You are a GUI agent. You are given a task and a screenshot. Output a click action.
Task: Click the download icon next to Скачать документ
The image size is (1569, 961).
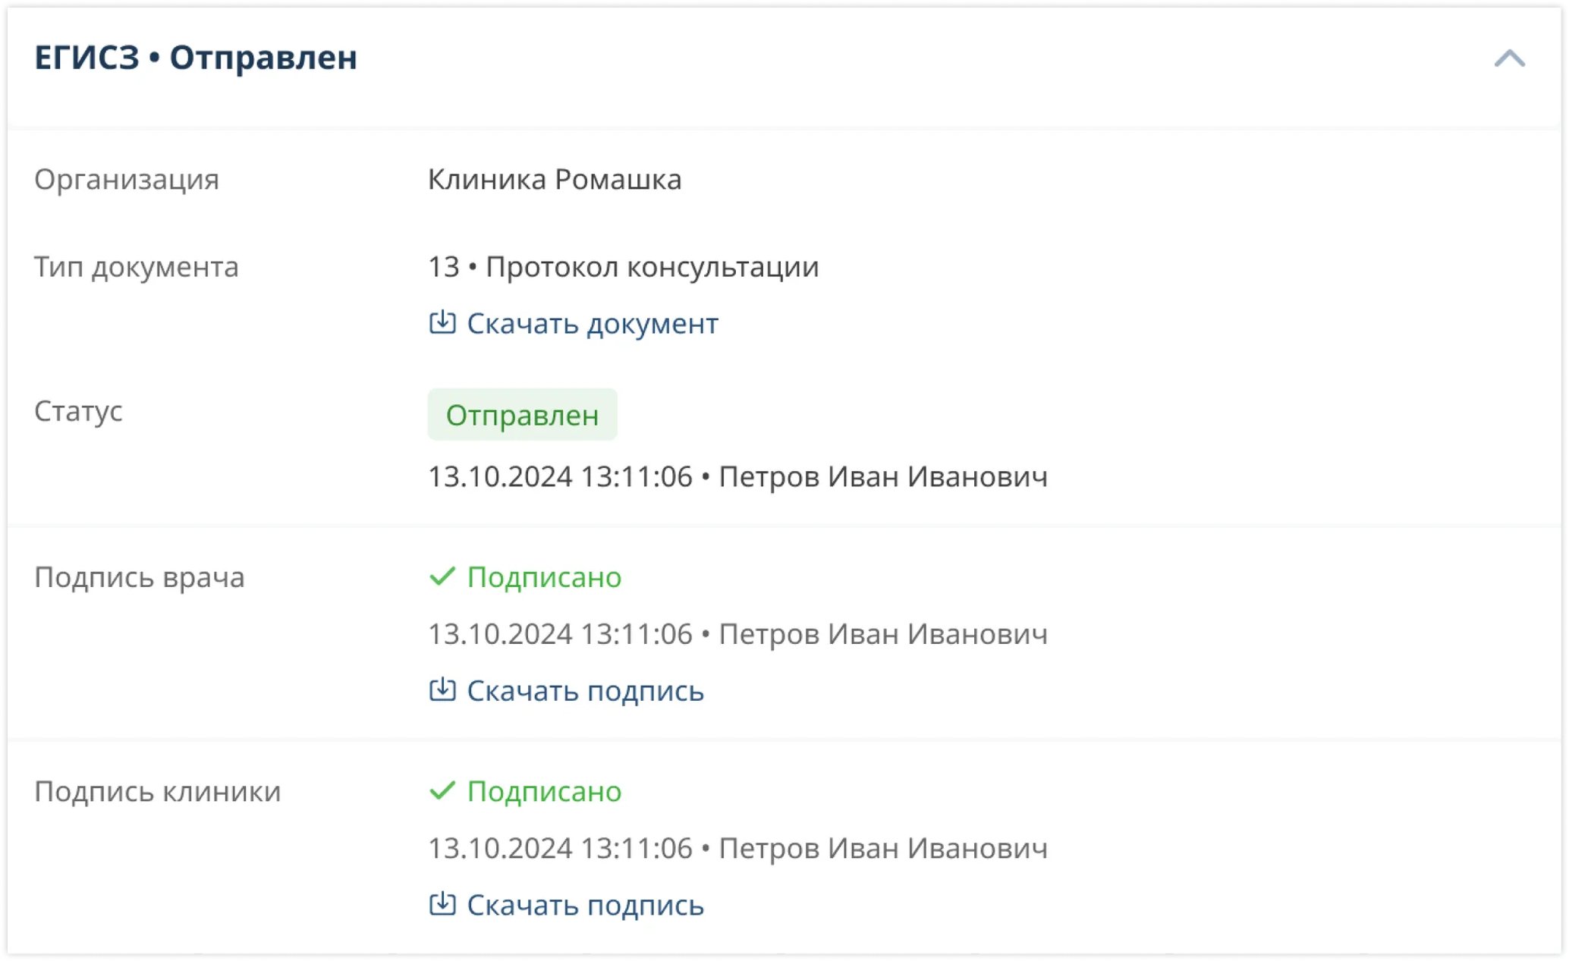(x=442, y=323)
